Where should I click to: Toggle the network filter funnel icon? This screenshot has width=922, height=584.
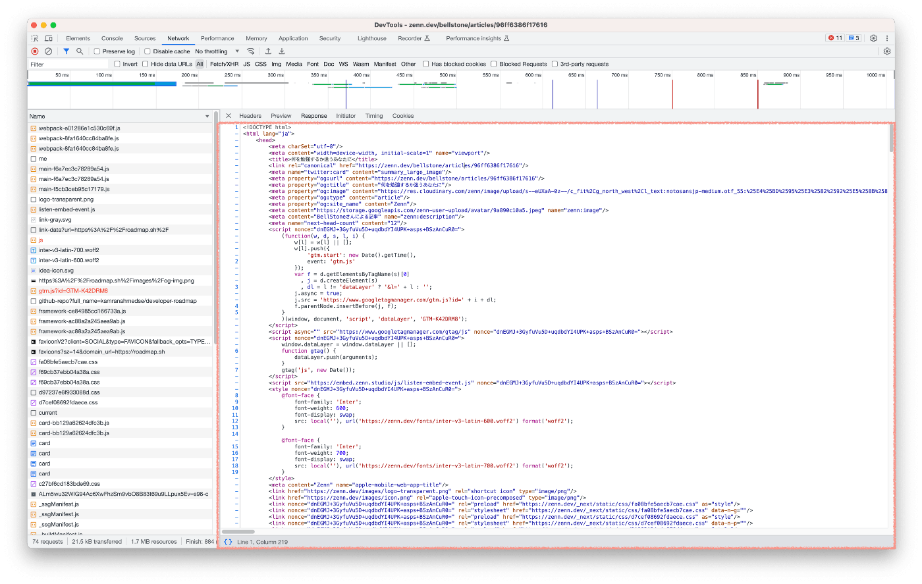click(66, 51)
